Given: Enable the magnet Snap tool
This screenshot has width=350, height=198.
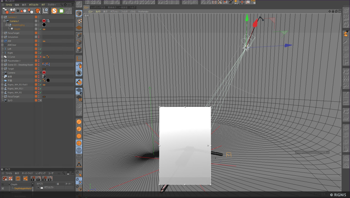Looking at the screenshot, I should [79, 82].
